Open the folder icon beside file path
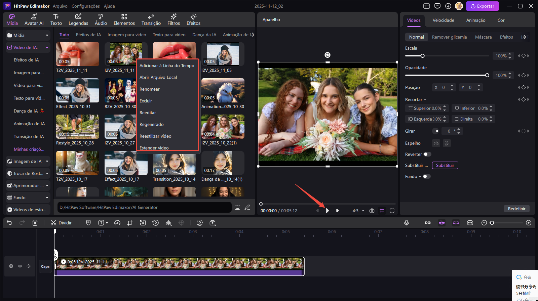 pyautogui.click(x=237, y=207)
